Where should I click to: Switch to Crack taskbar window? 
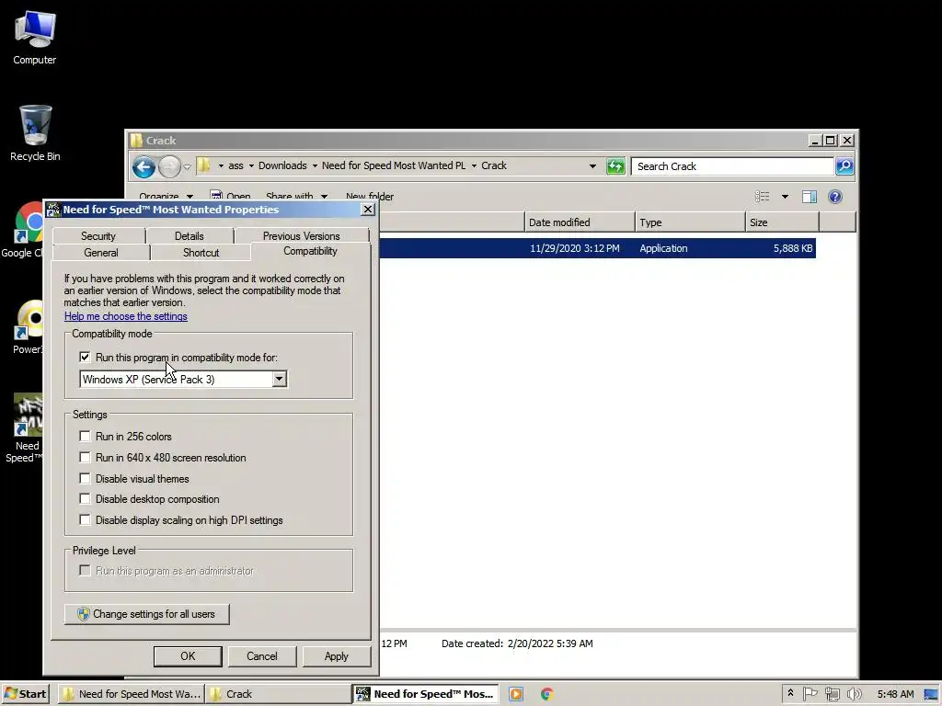coord(278,694)
